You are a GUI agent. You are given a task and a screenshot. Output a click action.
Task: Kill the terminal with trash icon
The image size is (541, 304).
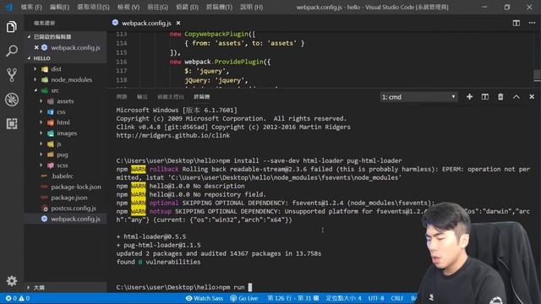point(500,97)
